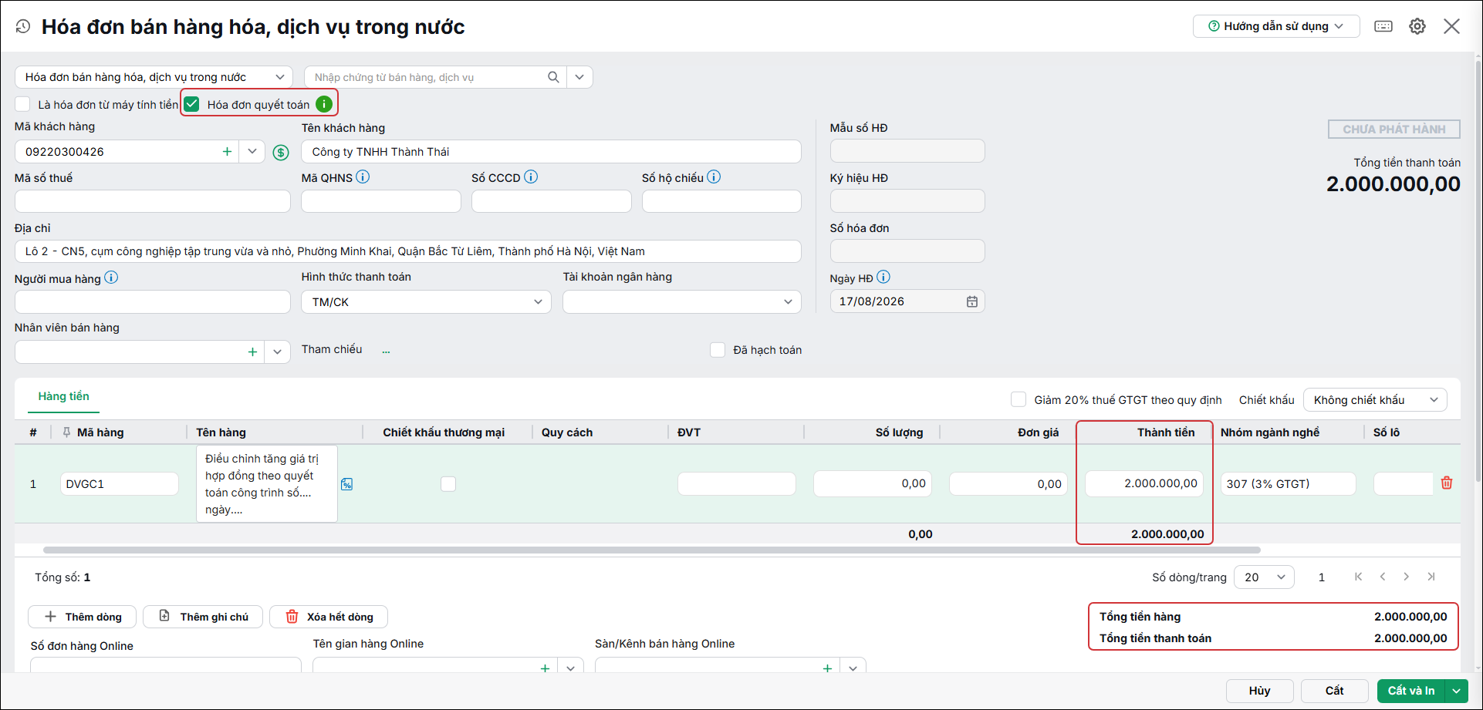
Task: Expand the Cất và In split arrow
Action: [x=1457, y=691]
